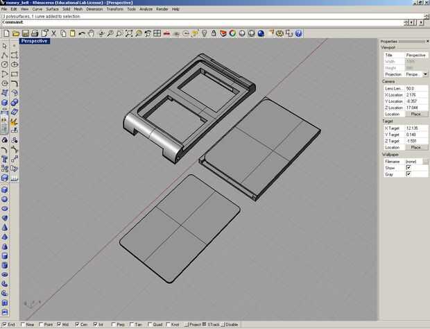This screenshot has height=329, width=430.
Task: Open the Surface menu
Action: [x=52, y=9]
